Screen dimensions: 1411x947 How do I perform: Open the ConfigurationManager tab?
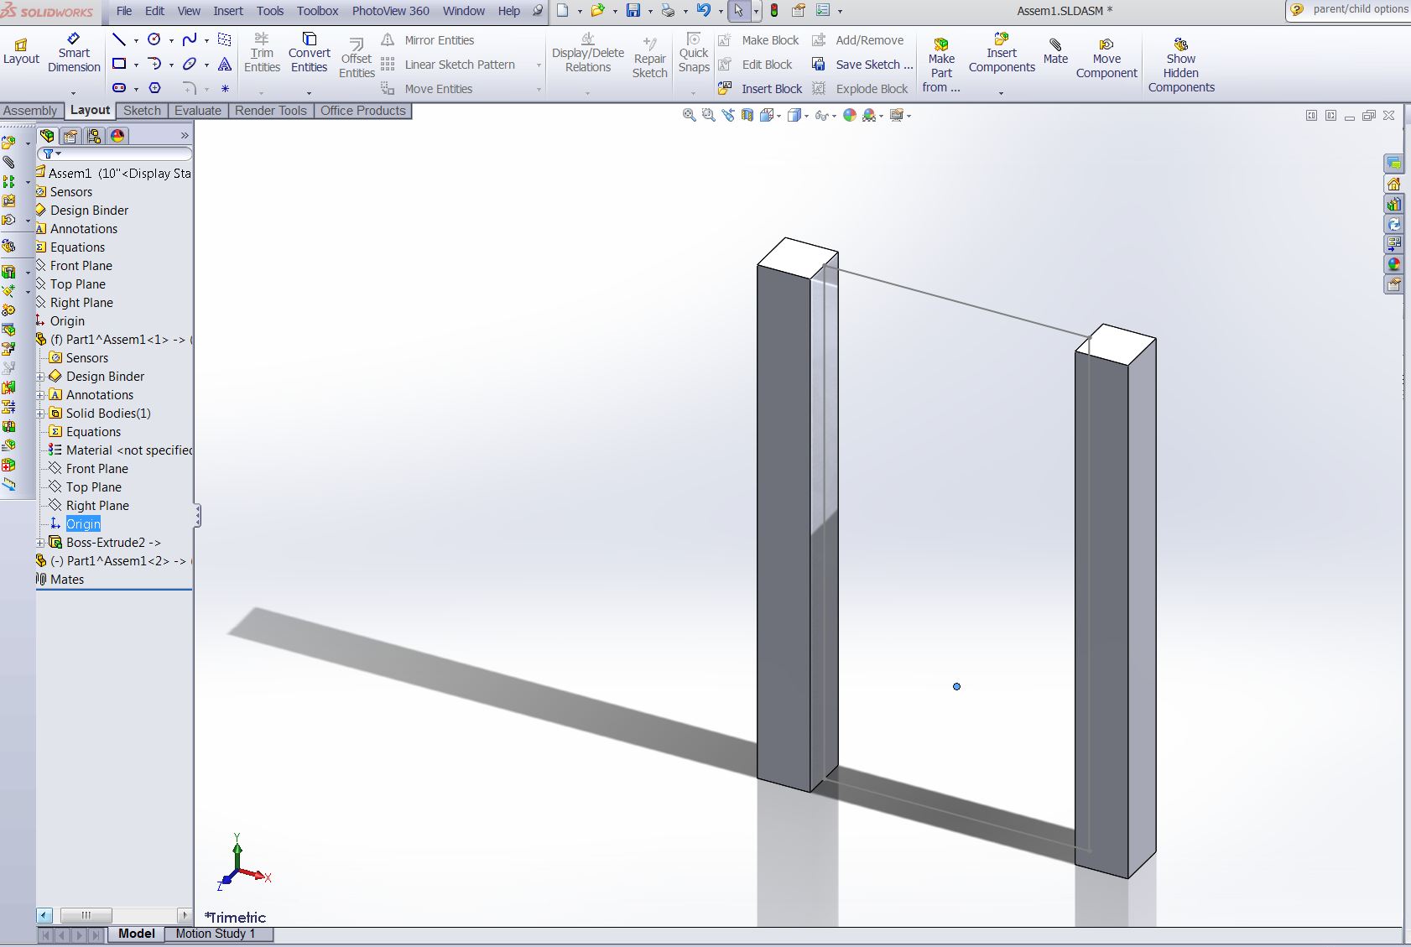[x=94, y=135]
